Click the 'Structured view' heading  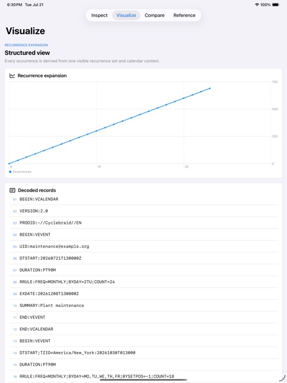(x=27, y=53)
